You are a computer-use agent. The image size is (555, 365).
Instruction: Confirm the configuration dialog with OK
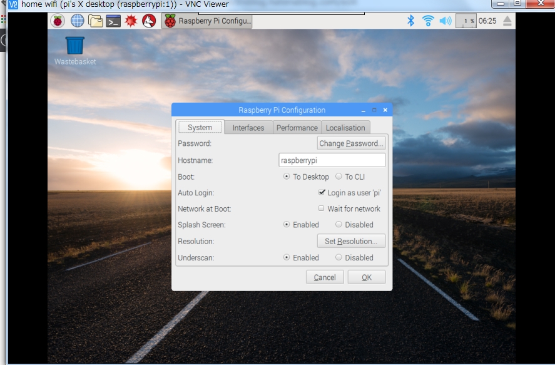click(367, 277)
